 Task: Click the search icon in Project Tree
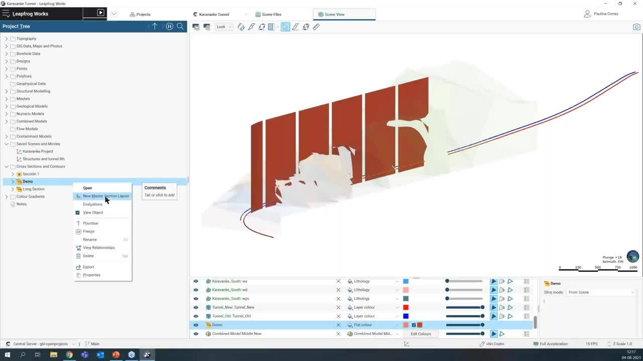point(180,27)
